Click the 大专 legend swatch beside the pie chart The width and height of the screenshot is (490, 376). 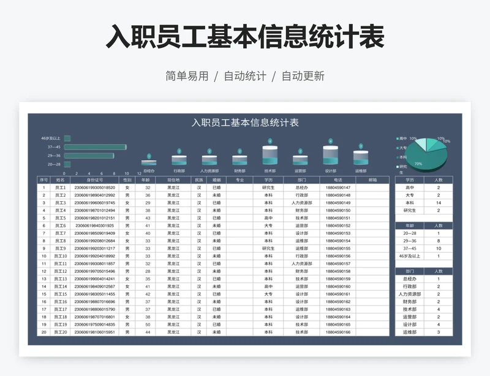click(x=398, y=148)
